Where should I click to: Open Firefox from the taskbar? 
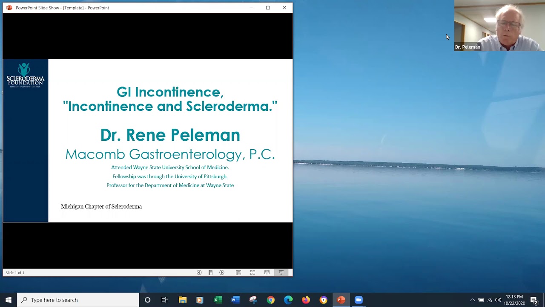[x=306, y=300]
